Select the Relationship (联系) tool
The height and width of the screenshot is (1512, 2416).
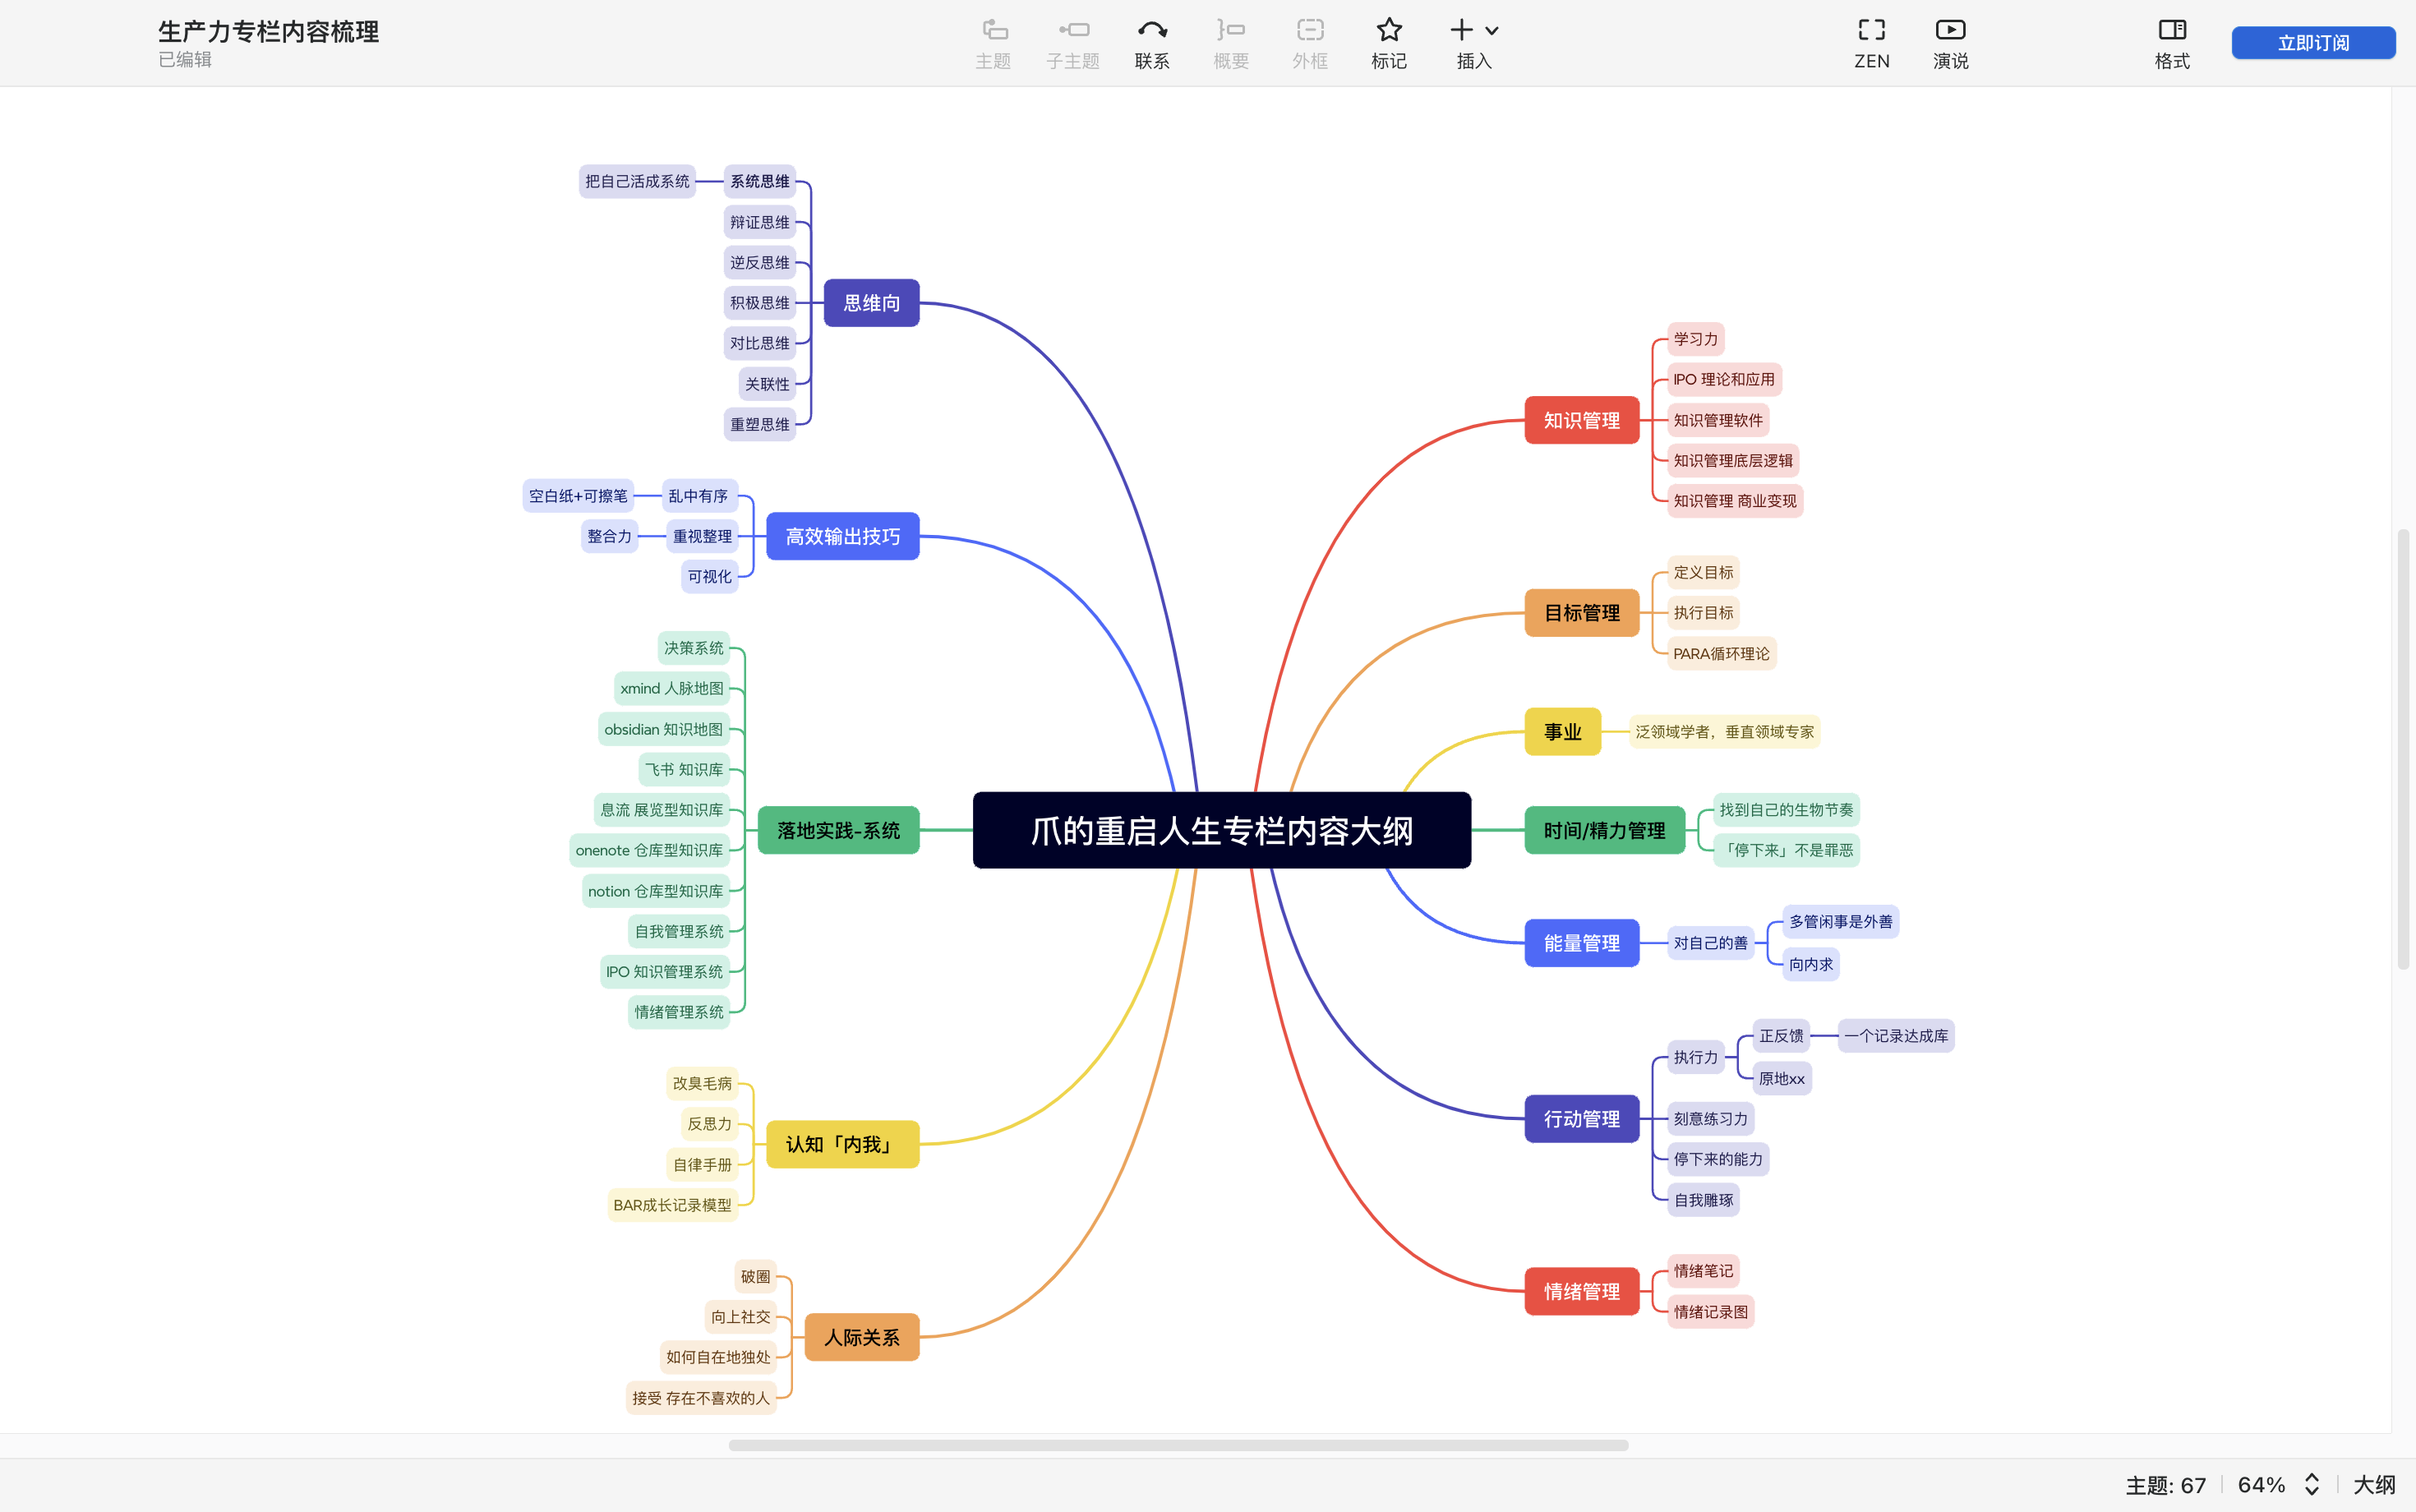1152,31
